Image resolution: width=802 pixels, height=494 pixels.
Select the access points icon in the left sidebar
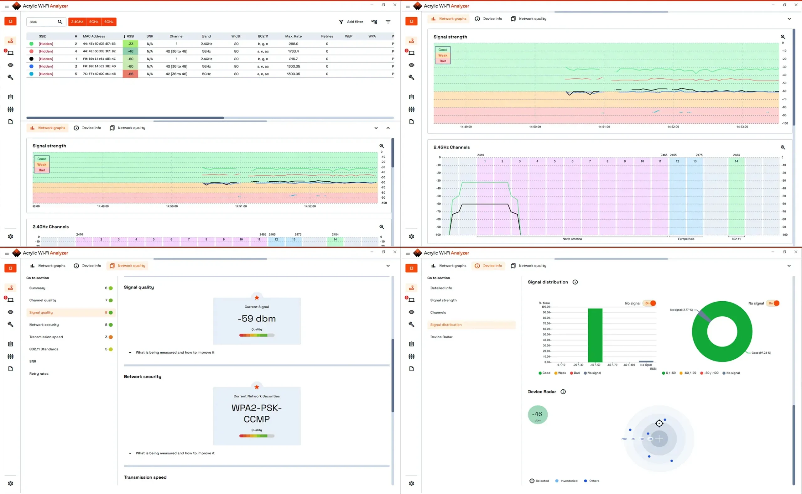click(10, 40)
